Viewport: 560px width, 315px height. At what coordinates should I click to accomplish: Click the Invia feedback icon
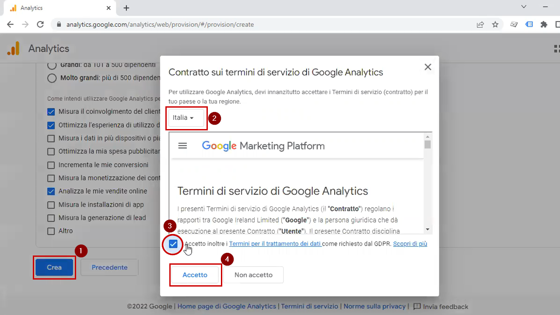coord(417,306)
